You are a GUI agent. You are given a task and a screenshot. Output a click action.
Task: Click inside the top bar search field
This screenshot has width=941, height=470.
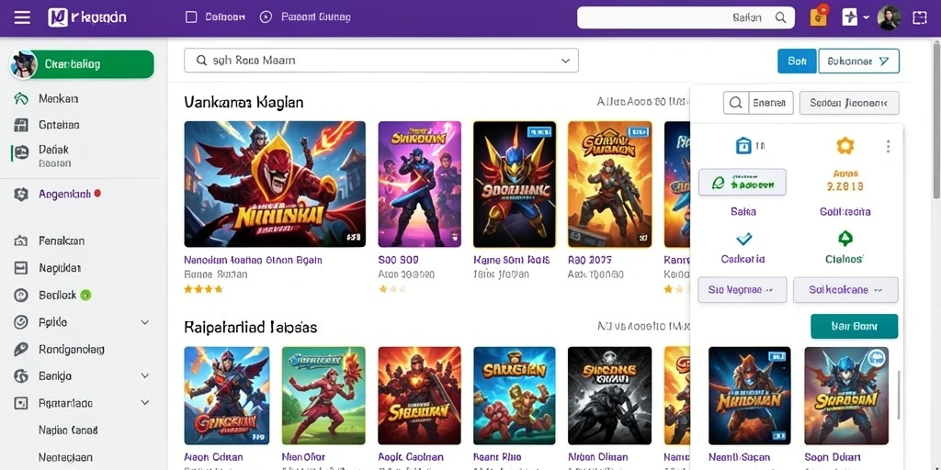[686, 17]
